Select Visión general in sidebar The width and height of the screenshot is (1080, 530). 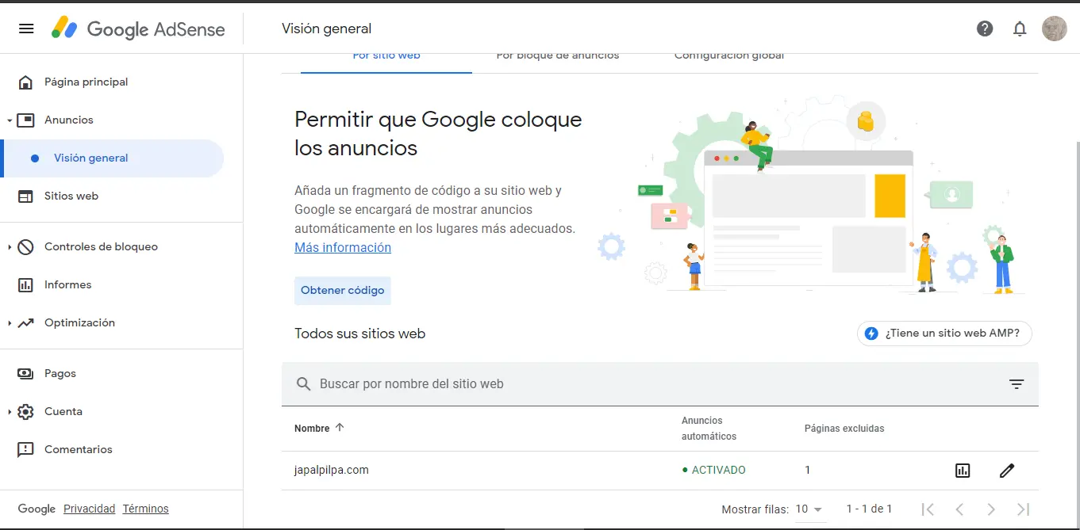113,158
